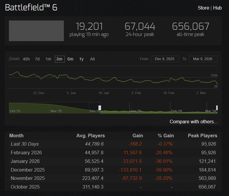The height and width of the screenshot is (196, 229).
Task: Click the Battlefield 6 title
Action: 31,7
